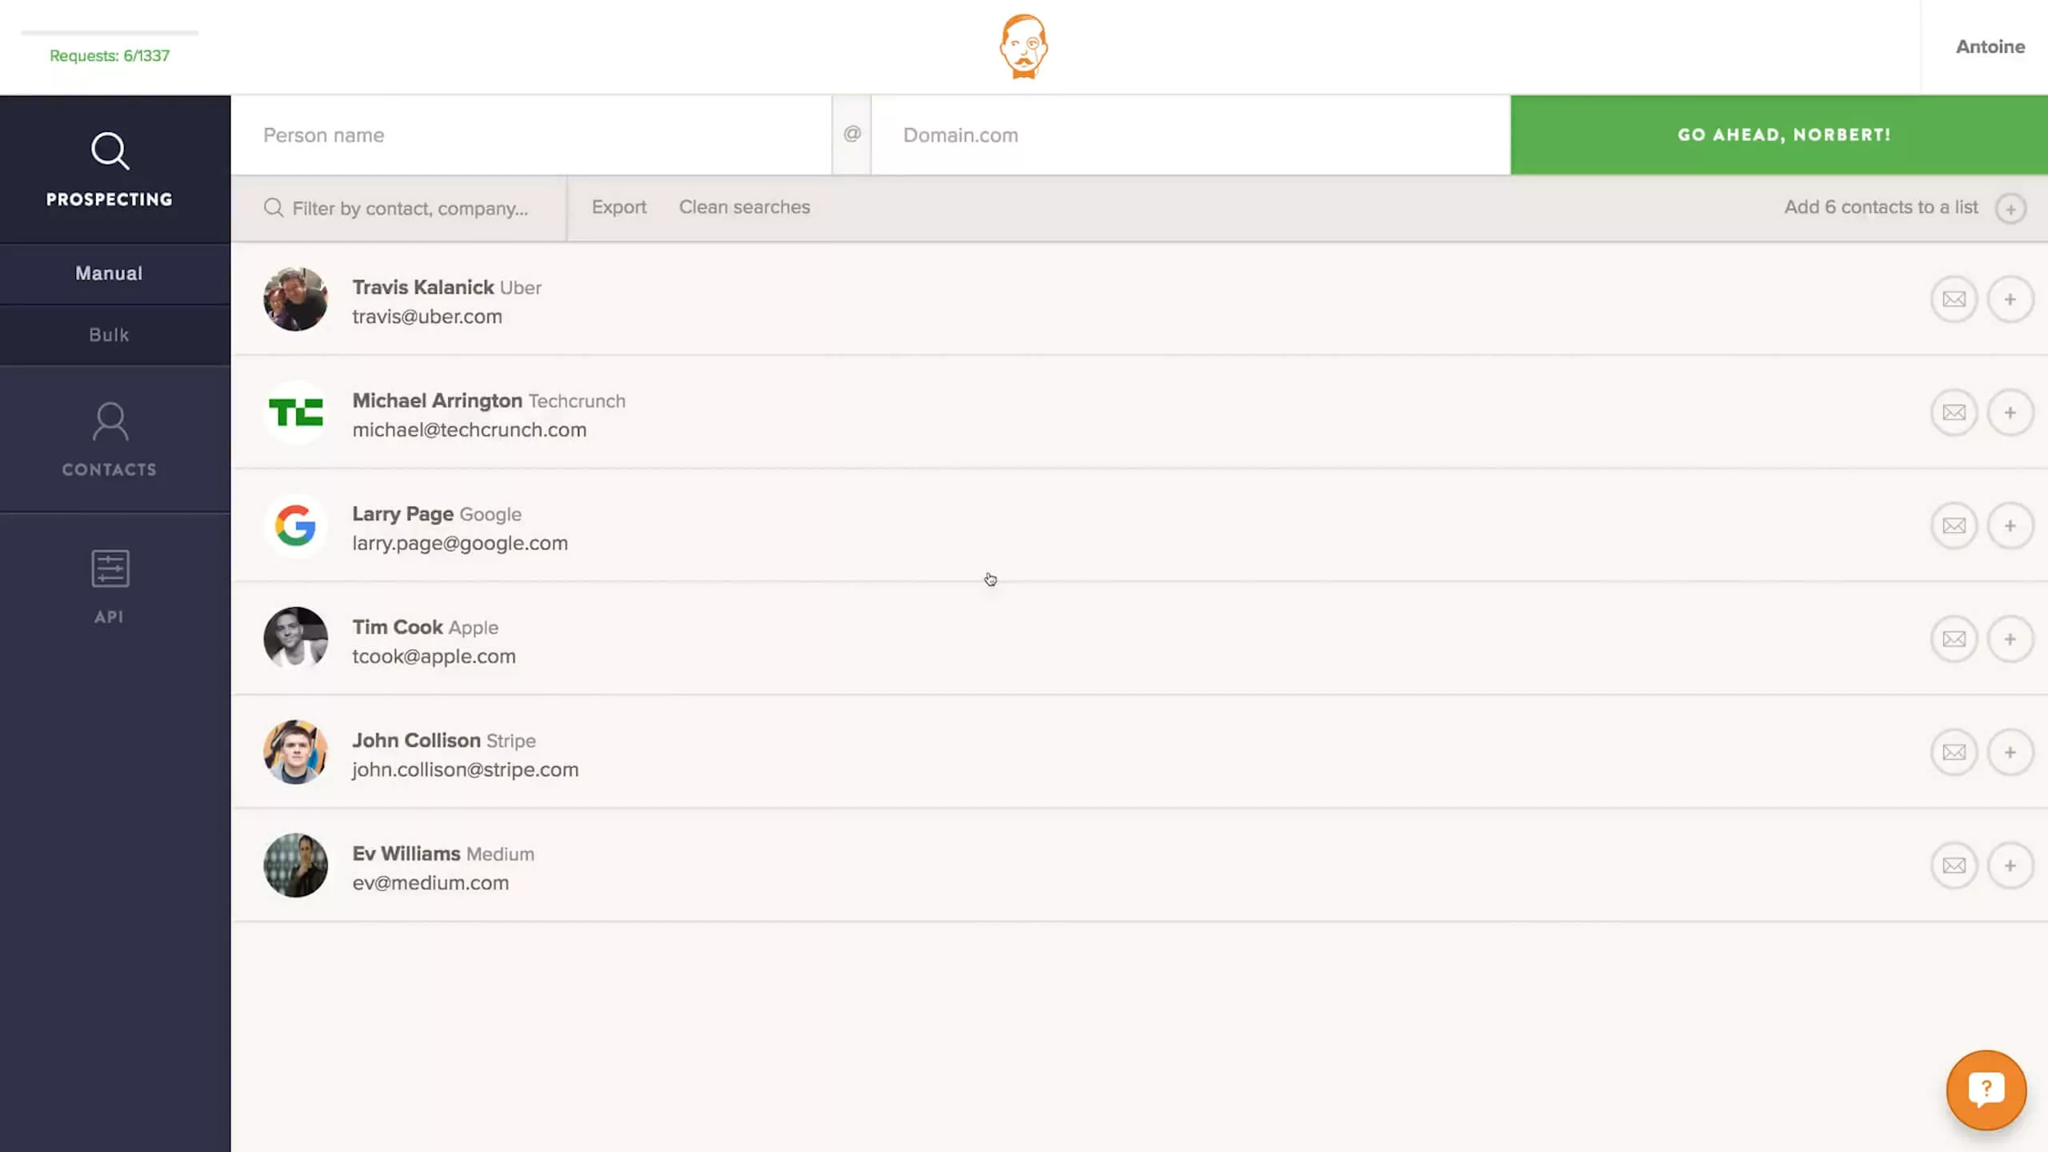Add Ev Williams using the plus icon
The width and height of the screenshot is (2048, 1152).
click(2012, 865)
